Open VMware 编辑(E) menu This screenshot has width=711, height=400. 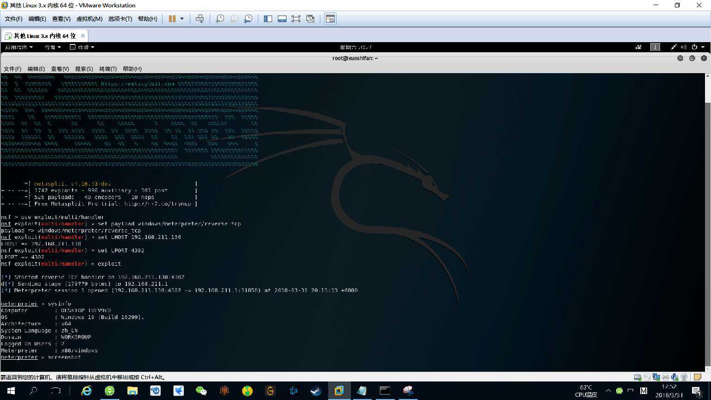[x=37, y=19]
